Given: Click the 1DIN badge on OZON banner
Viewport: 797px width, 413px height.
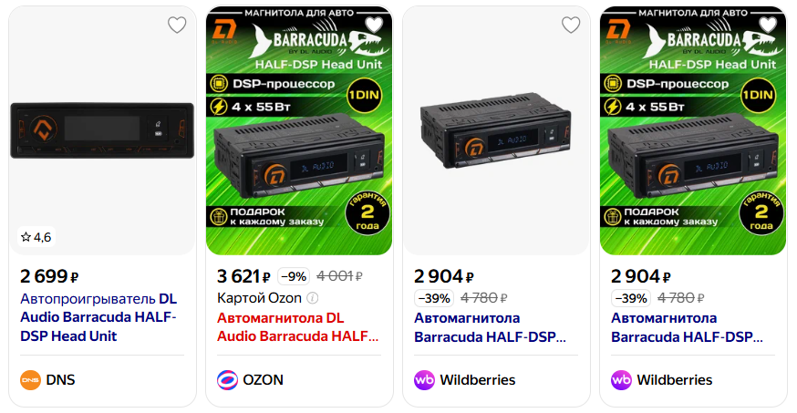Looking at the screenshot, I should pyautogui.click(x=364, y=95).
